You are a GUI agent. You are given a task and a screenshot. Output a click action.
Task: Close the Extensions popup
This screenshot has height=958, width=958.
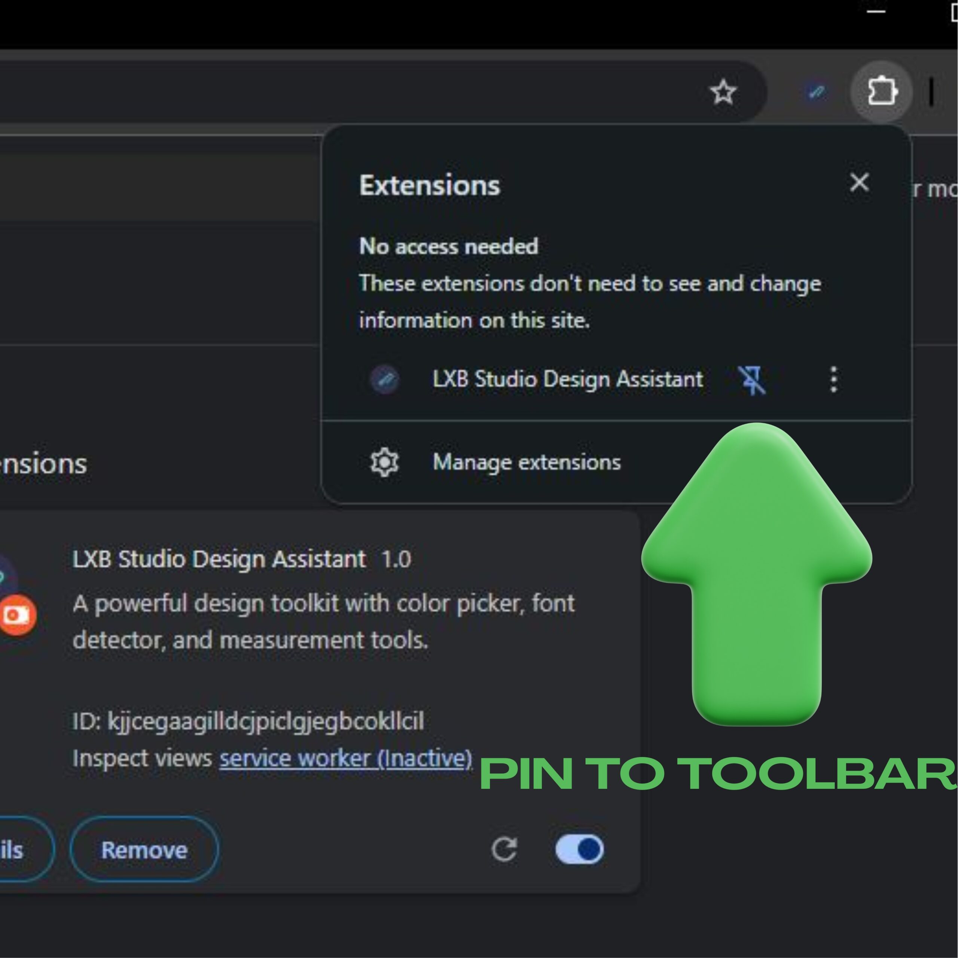[859, 183]
